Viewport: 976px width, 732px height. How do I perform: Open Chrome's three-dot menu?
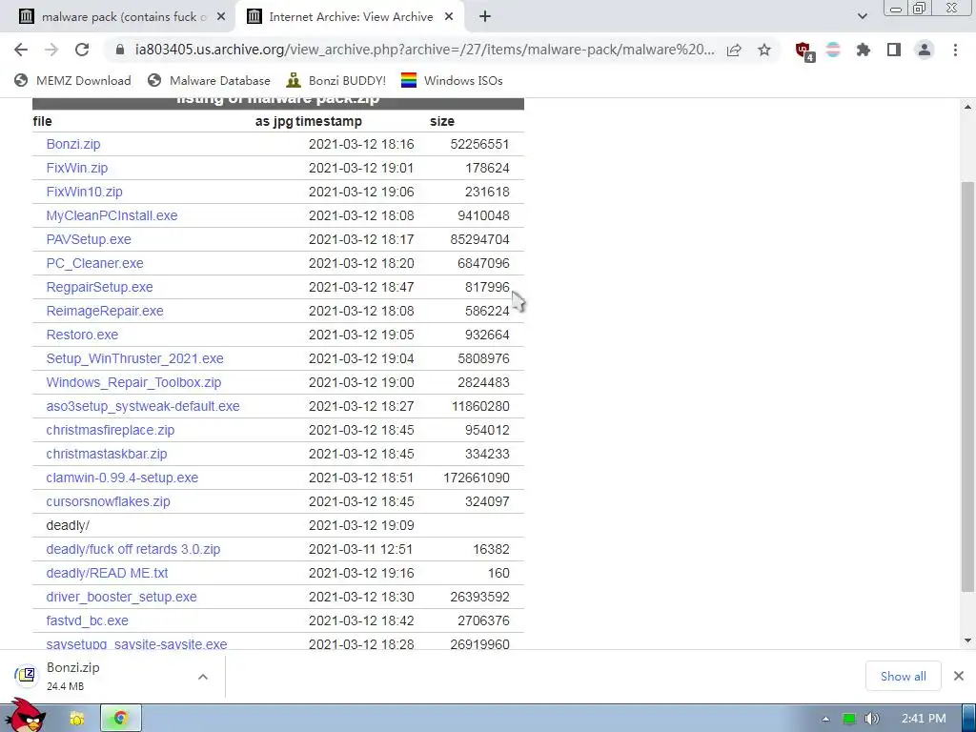click(x=955, y=50)
